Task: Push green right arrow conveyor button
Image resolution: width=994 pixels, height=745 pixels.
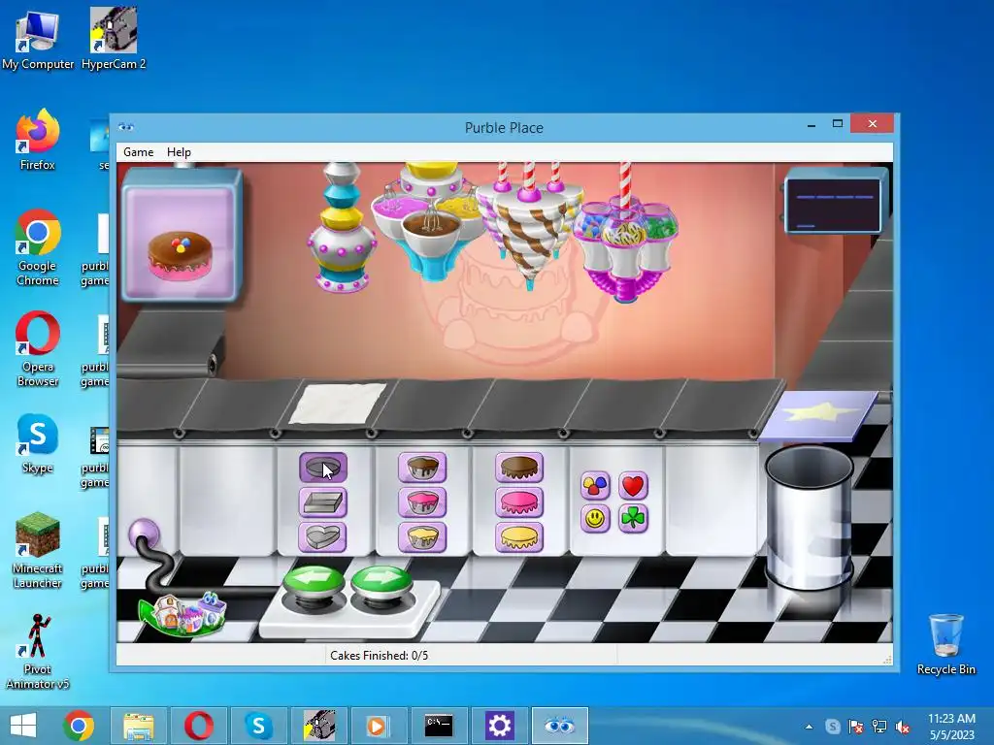Action: pos(381,582)
